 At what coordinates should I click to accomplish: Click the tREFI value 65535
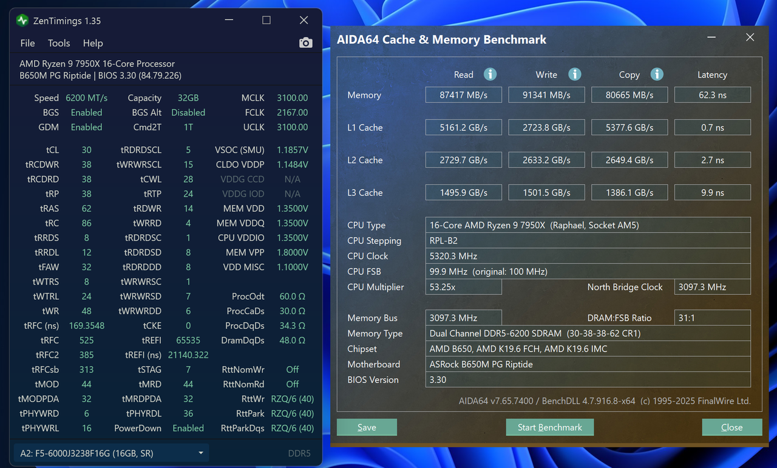[x=188, y=340]
